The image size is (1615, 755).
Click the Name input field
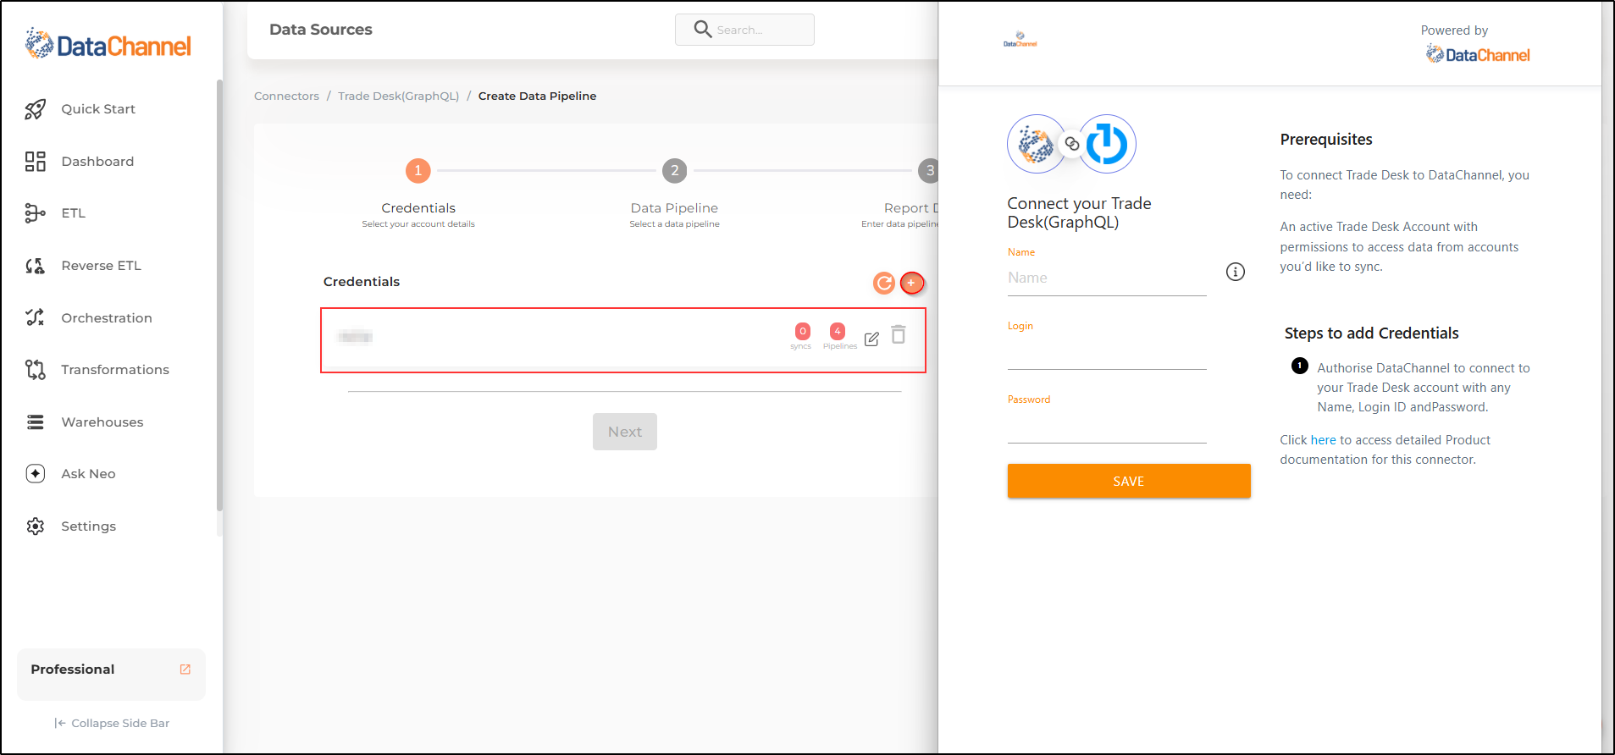pos(1107,278)
